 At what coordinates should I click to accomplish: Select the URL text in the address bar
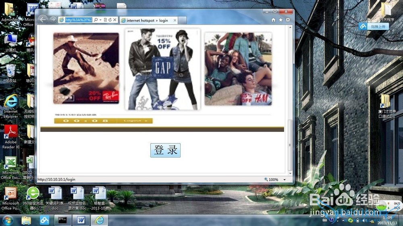coord(79,20)
